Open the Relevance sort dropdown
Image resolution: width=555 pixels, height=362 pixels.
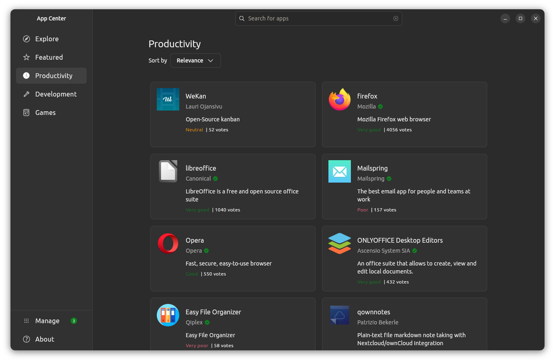(195, 60)
